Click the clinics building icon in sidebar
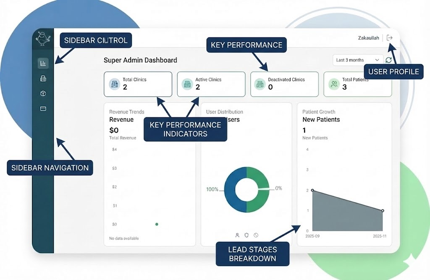 [43, 79]
